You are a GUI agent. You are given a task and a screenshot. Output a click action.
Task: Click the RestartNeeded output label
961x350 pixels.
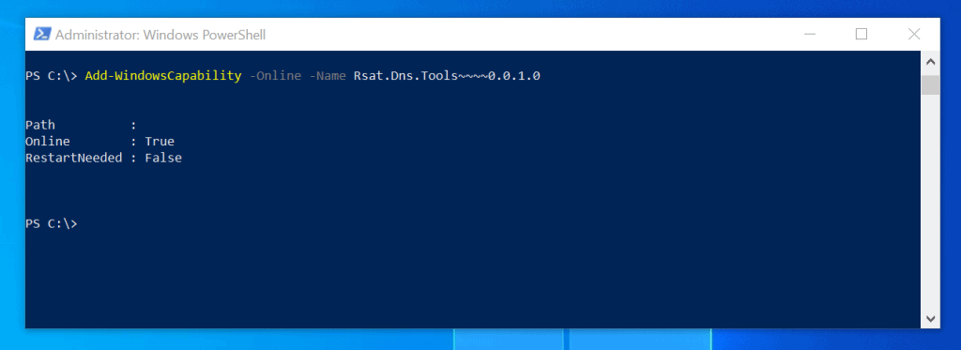[x=74, y=159]
